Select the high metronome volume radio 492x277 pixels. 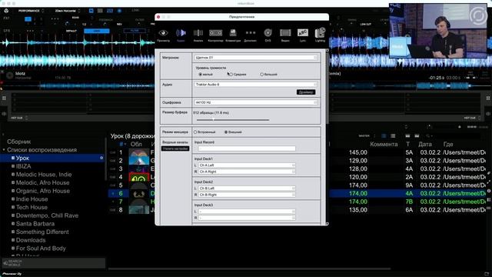261,75
